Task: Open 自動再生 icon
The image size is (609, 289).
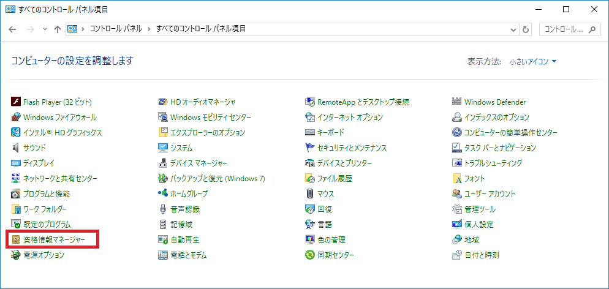Action: 163,240
